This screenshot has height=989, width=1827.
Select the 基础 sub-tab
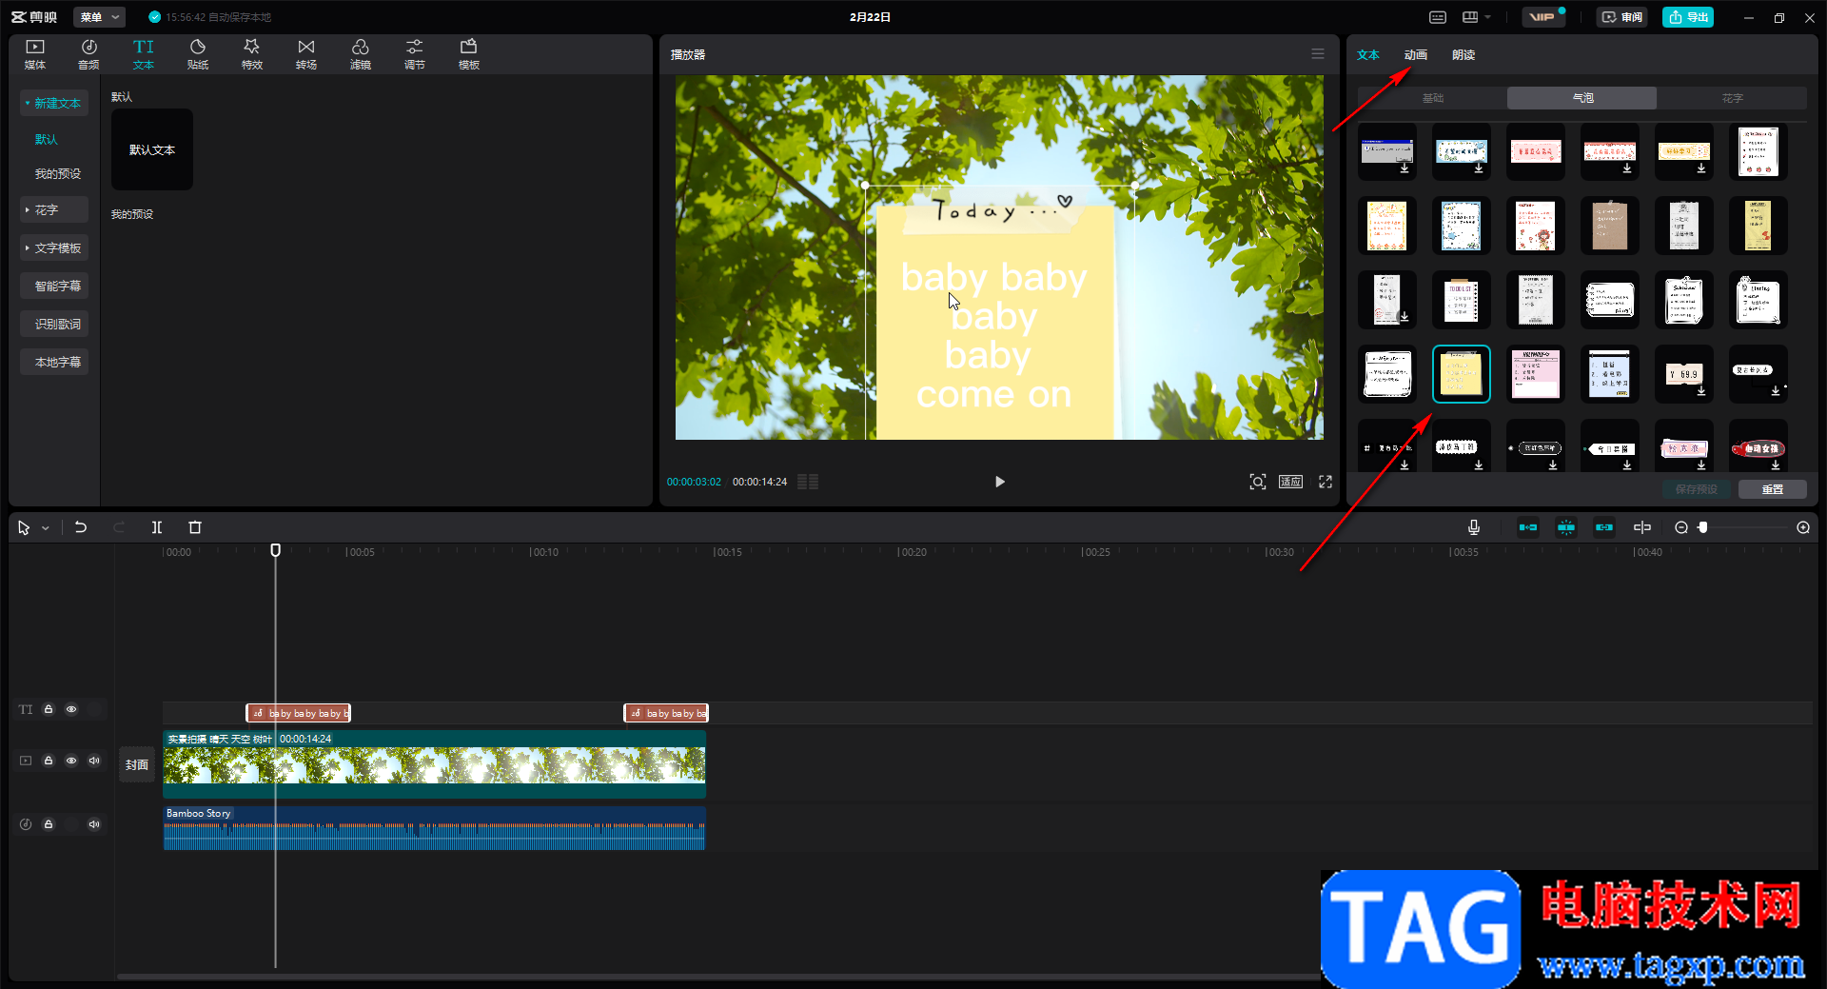(1433, 98)
